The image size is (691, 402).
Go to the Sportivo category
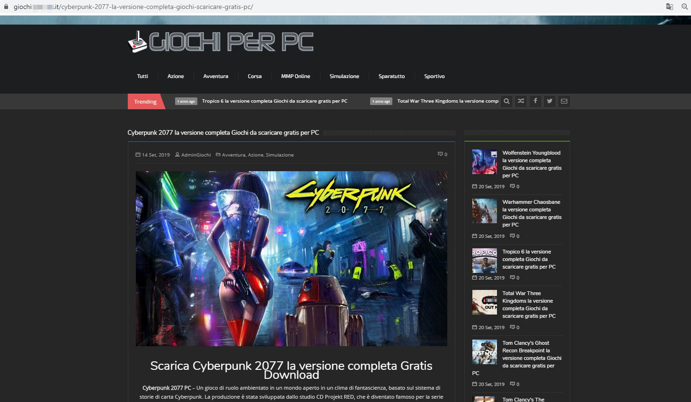434,76
